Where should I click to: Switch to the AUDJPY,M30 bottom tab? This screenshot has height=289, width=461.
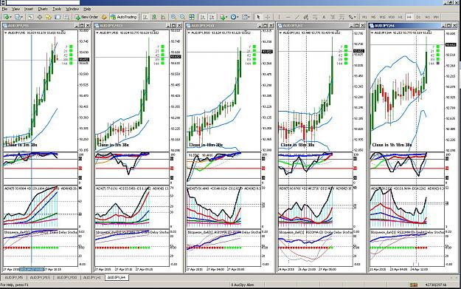click(66, 277)
